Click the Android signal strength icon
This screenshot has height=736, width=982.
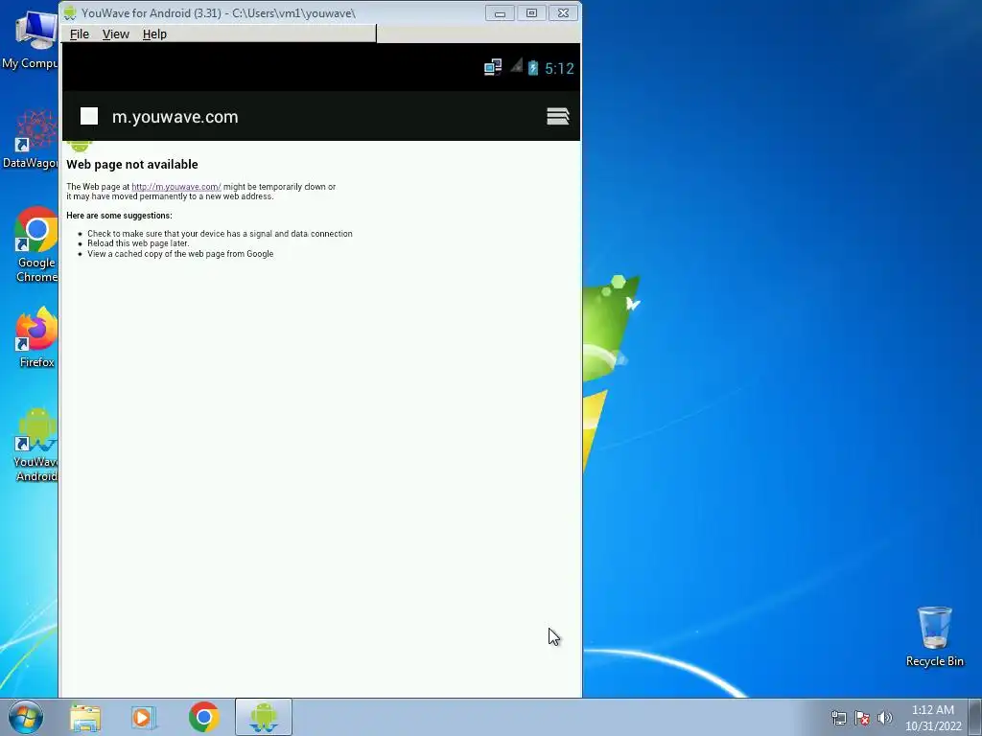[516, 66]
